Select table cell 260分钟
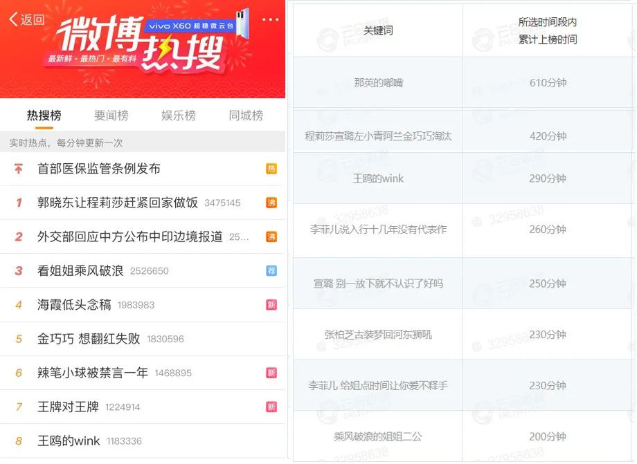The height and width of the screenshot is (464, 637). point(548,230)
